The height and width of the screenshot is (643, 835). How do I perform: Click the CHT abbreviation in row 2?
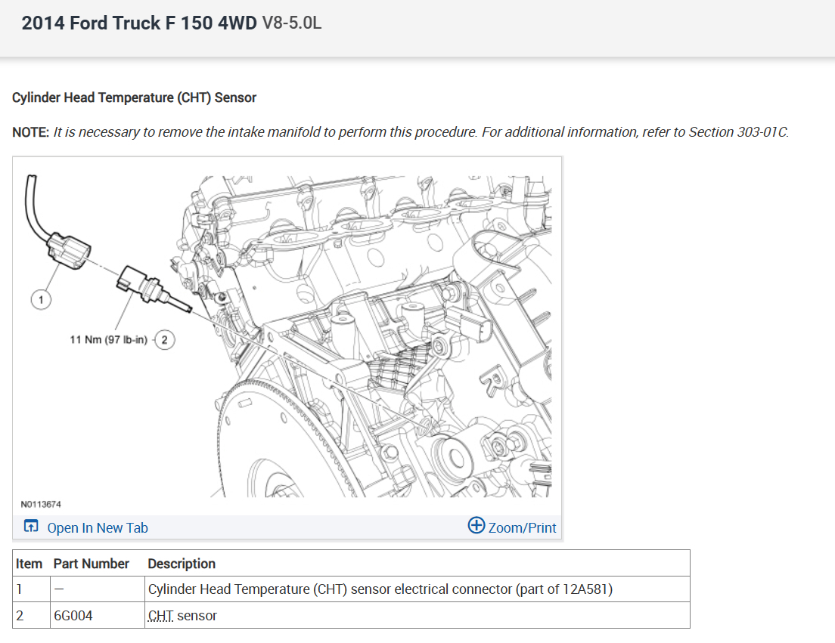click(x=161, y=616)
